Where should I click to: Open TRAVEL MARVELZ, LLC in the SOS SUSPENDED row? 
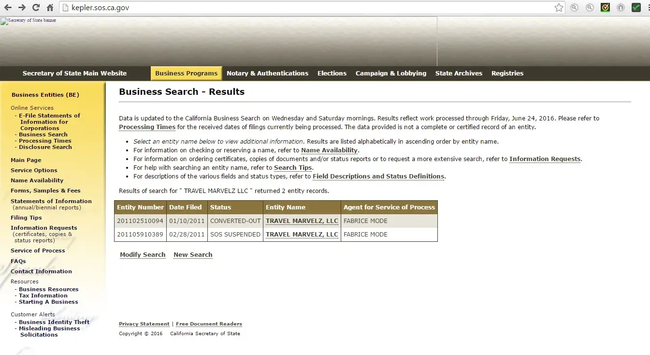(302, 235)
